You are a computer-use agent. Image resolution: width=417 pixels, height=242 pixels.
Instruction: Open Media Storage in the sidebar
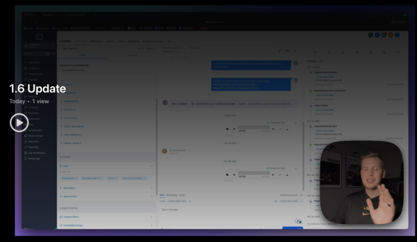35,136
